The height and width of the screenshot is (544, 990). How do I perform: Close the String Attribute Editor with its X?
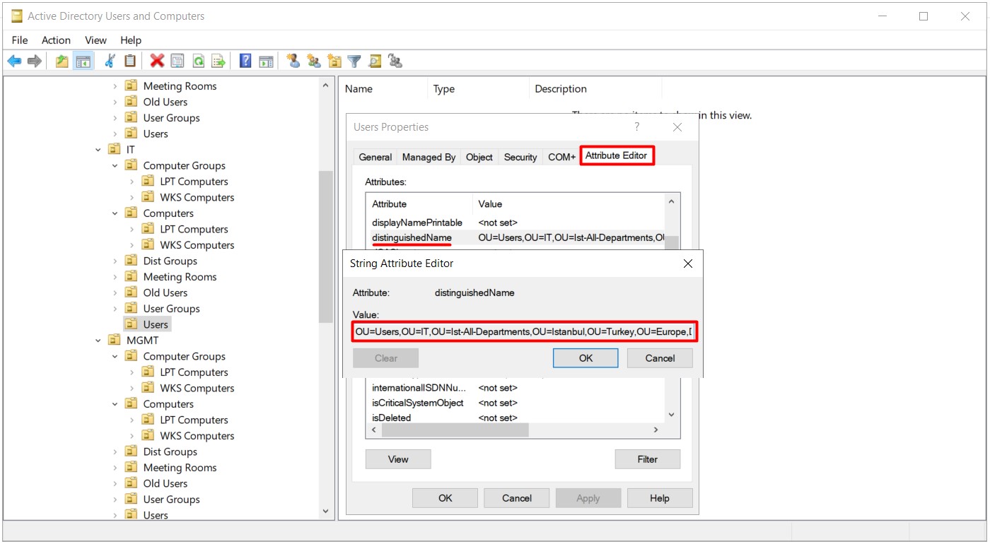tap(688, 264)
